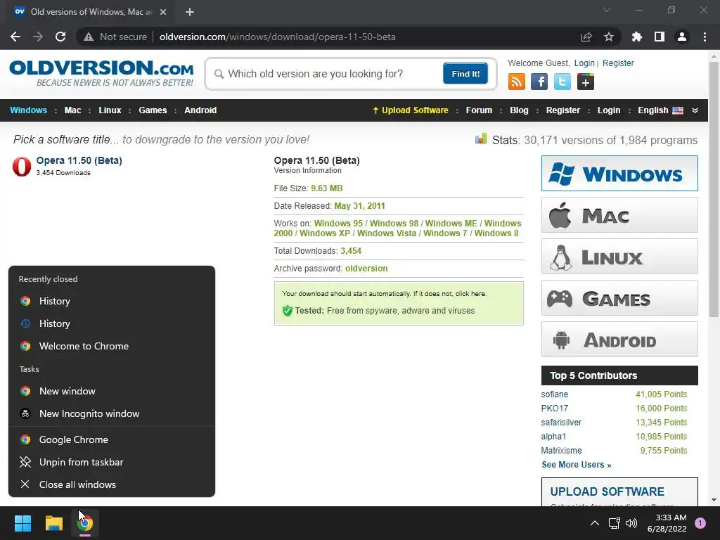Click the 'click here' download link
720x540 pixels.
pos(470,293)
